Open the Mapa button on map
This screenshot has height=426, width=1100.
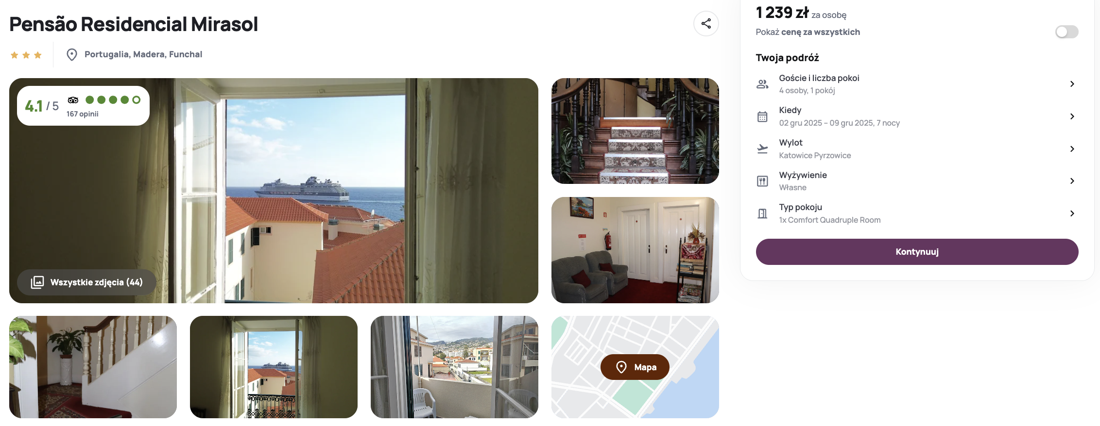click(x=635, y=367)
